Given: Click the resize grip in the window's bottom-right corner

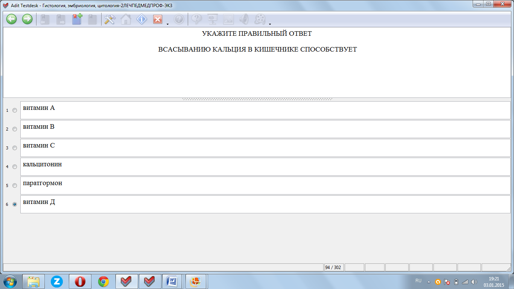Looking at the screenshot, I should pyautogui.click(x=508, y=268).
